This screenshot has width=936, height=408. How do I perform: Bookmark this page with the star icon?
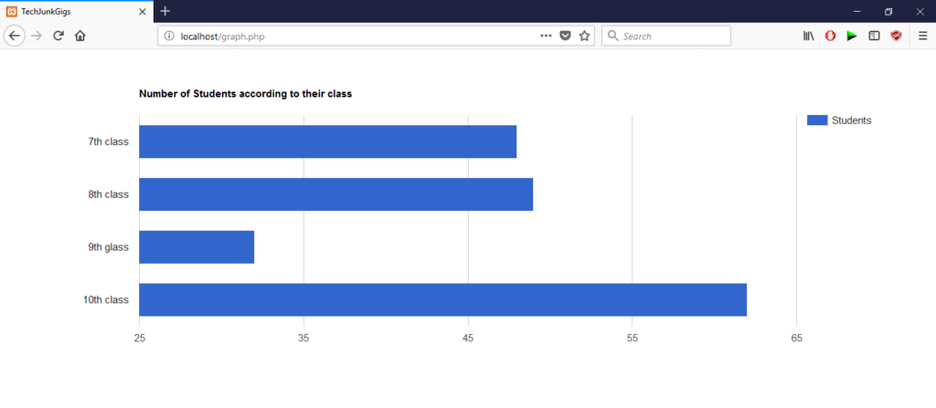584,36
